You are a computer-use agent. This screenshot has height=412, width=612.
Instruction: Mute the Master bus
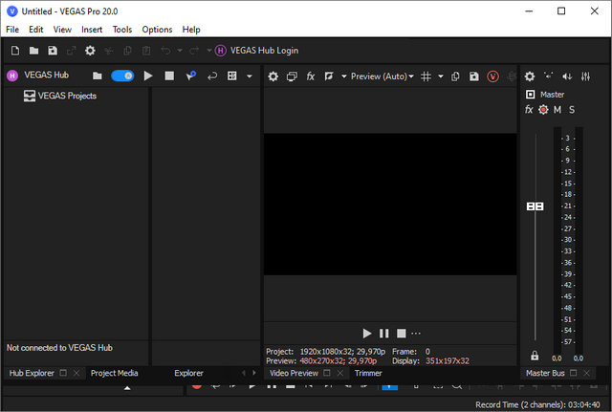pyautogui.click(x=557, y=110)
